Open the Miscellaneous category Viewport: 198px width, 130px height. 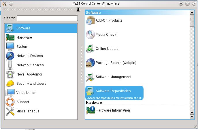point(41,111)
